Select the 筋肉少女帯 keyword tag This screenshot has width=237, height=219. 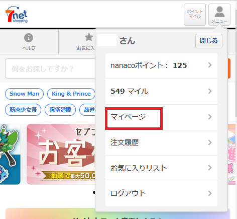coord(23,110)
